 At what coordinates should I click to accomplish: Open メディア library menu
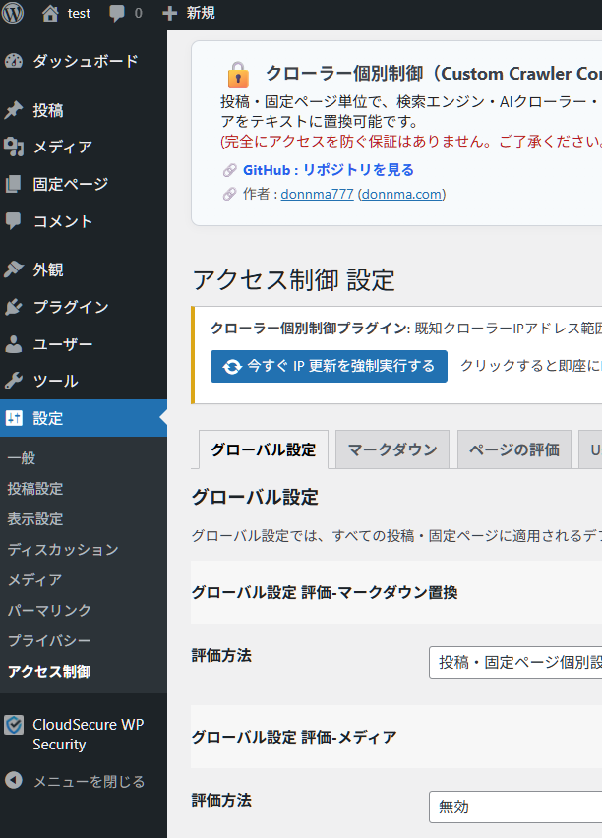62,148
